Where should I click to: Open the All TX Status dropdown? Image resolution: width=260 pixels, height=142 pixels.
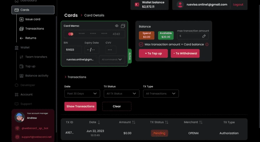(x=121, y=94)
